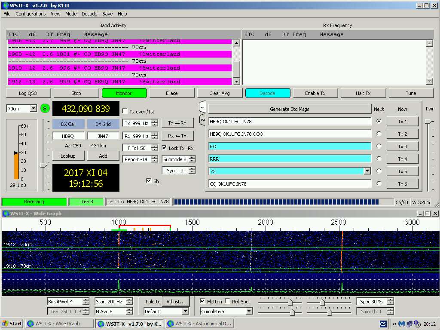The image size is (440, 330).
Task: Uncheck the Lock Tx=Rx checkbox
Action: (x=165, y=148)
